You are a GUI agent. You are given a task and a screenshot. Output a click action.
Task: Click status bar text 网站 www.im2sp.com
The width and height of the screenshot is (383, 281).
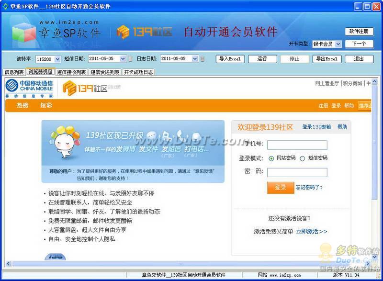click(280, 275)
